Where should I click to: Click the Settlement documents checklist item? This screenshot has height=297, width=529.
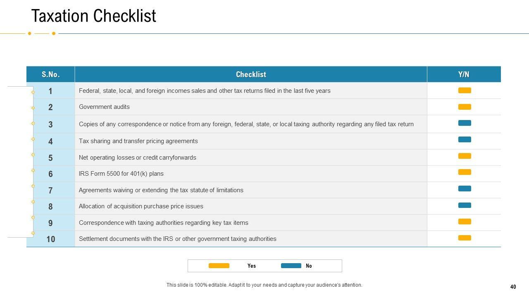point(177,239)
